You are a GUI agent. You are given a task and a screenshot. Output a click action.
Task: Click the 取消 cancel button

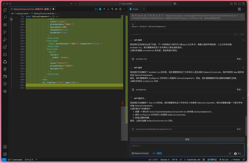(x=187, y=139)
